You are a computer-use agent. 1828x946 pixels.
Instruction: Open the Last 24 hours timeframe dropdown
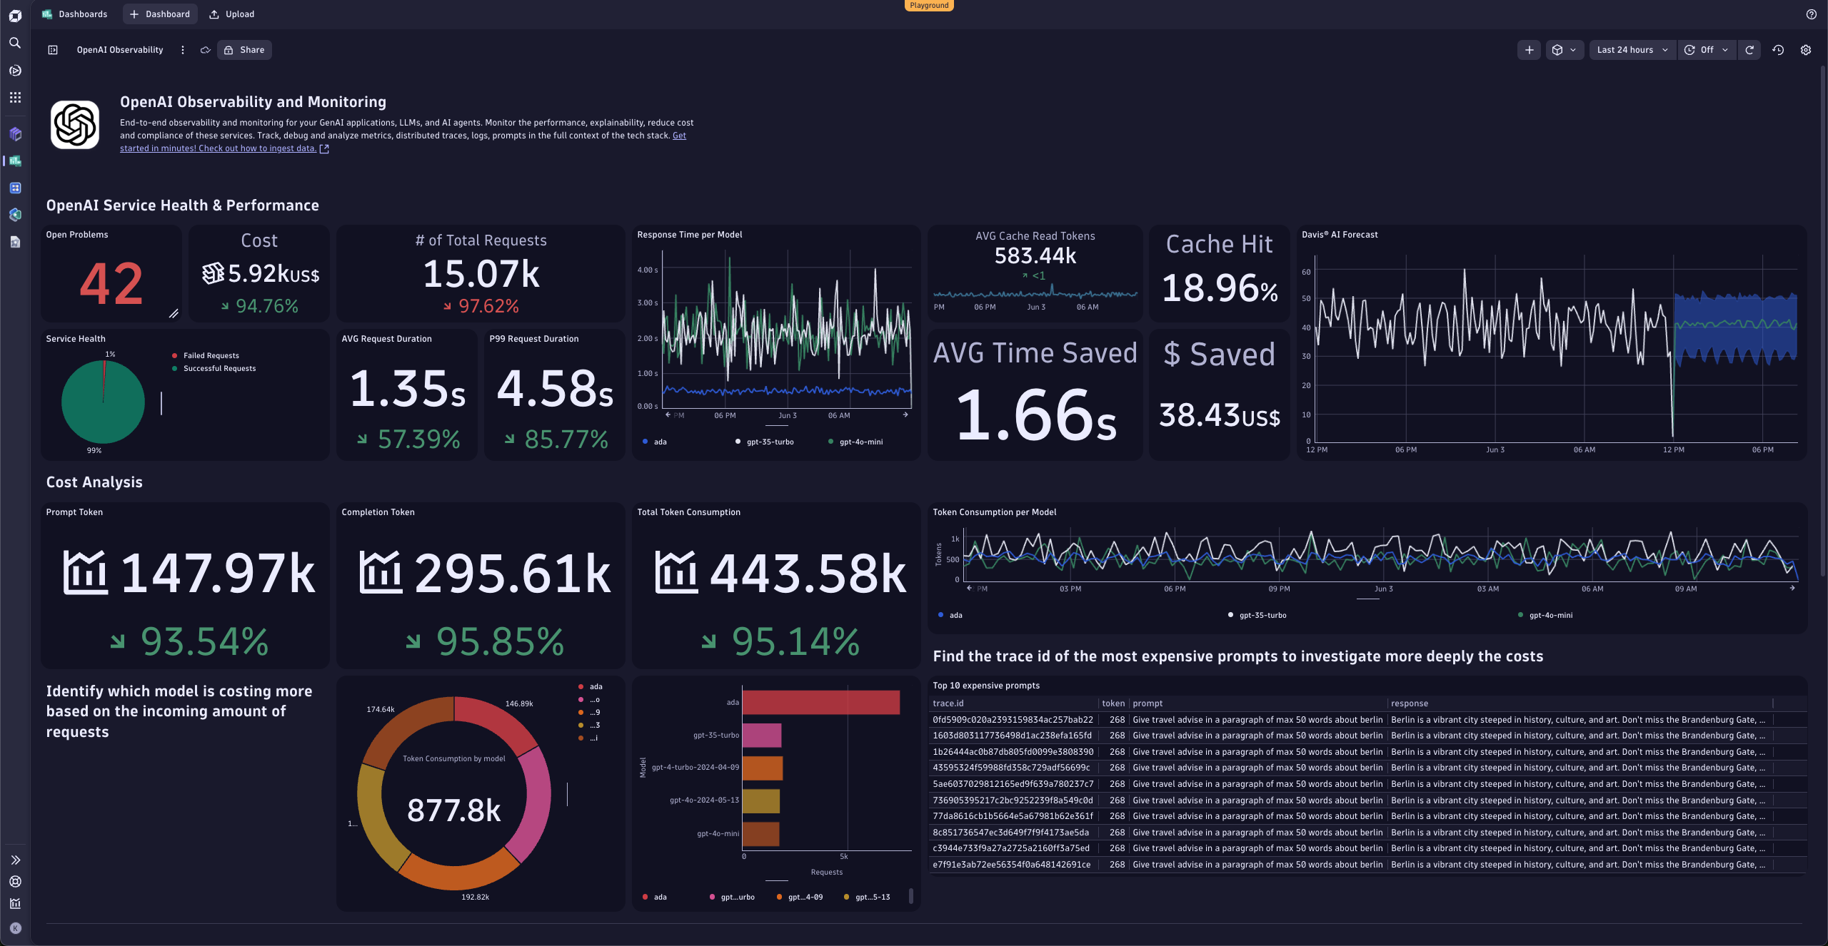coord(1632,50)
